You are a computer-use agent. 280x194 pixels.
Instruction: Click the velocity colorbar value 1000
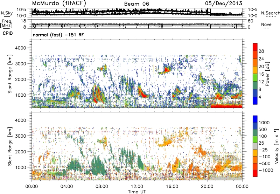tap(264, 123)
